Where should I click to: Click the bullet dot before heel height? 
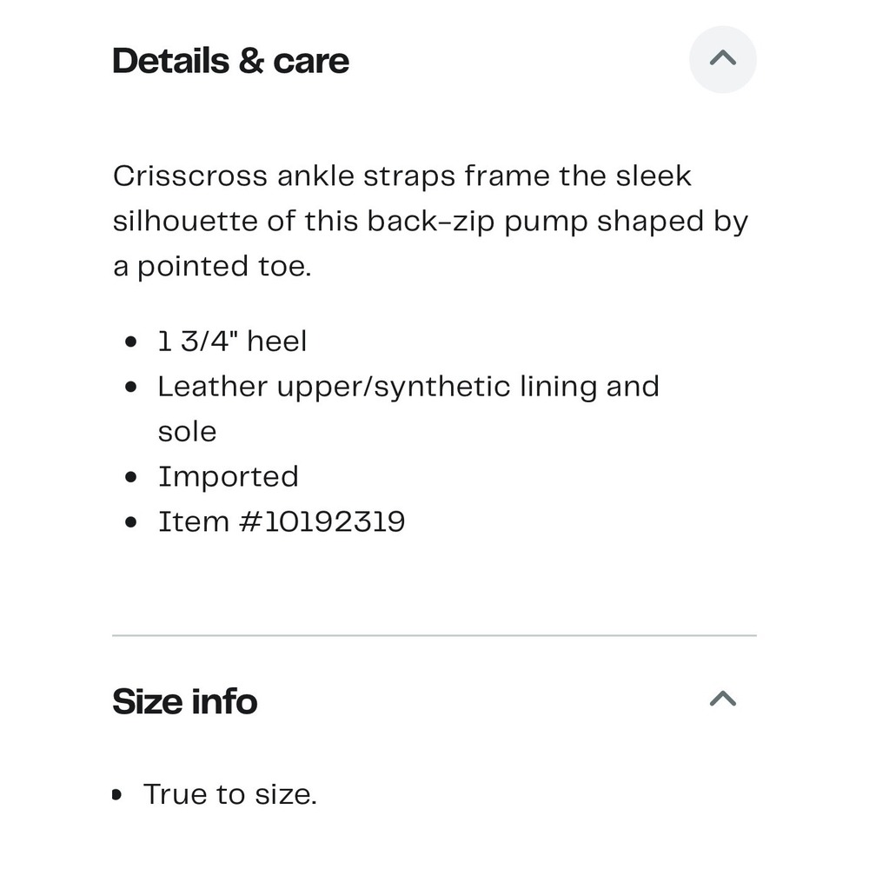point(131,342)
